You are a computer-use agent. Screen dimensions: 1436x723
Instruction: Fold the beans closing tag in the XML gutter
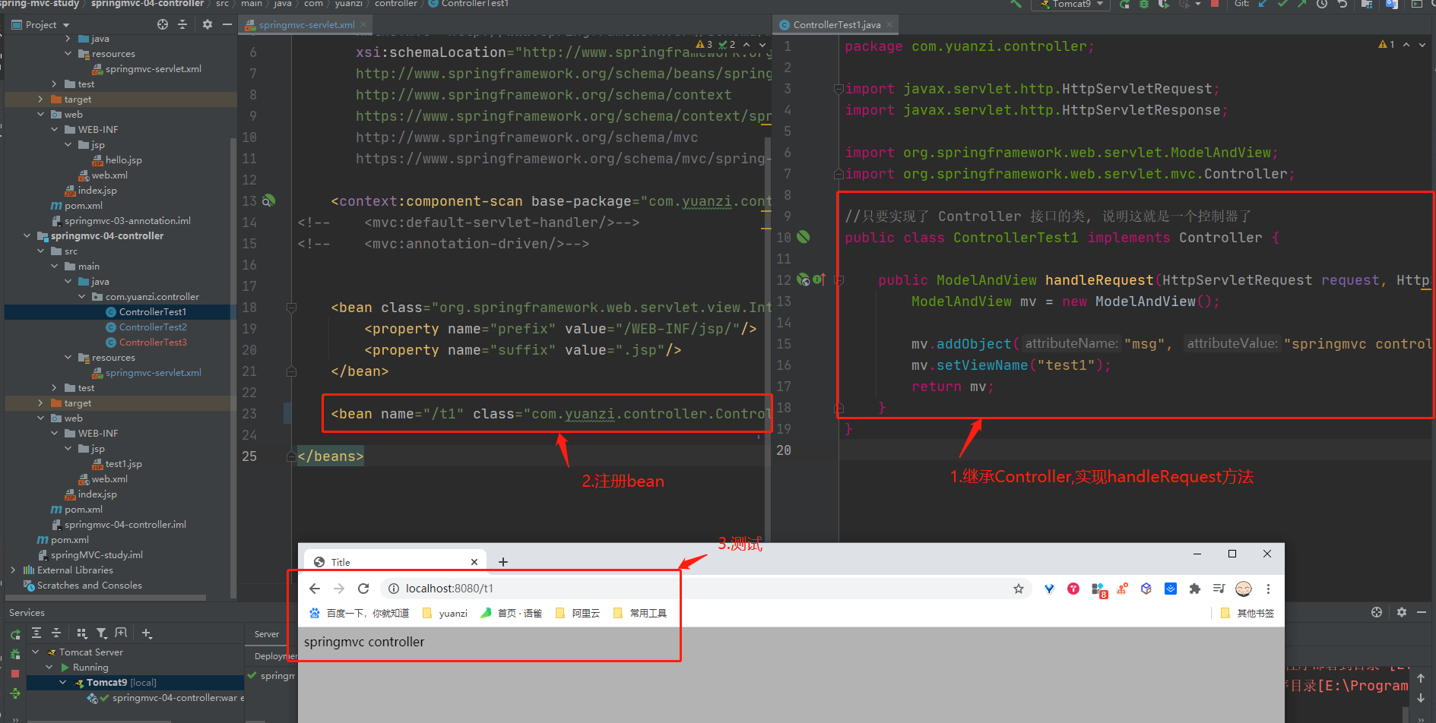pos(291,456)
